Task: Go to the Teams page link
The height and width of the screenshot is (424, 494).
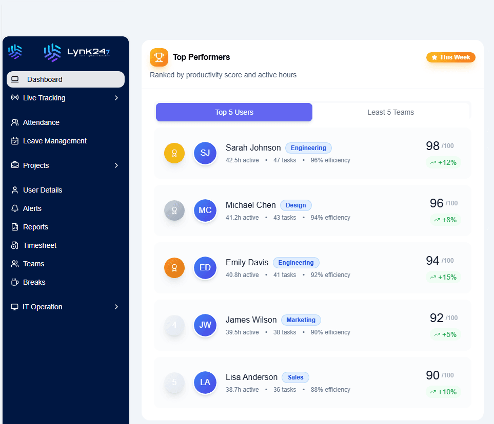Action: point(33,264)
